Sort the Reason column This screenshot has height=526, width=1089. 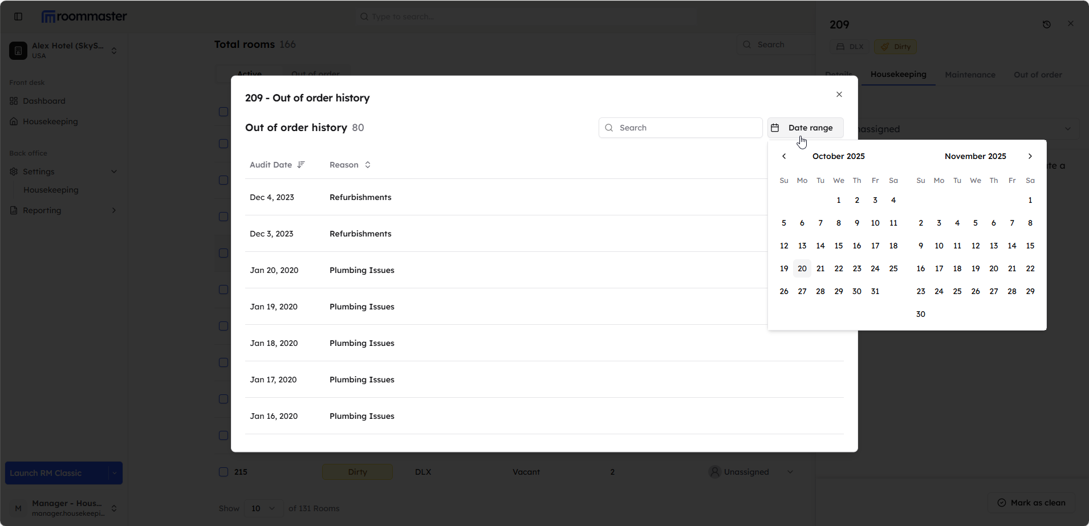pos(368,165)
